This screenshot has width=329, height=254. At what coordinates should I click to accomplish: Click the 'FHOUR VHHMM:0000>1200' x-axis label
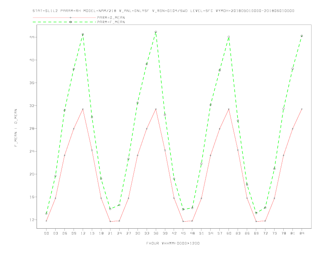pyautogui.click(x=173, y=243)
